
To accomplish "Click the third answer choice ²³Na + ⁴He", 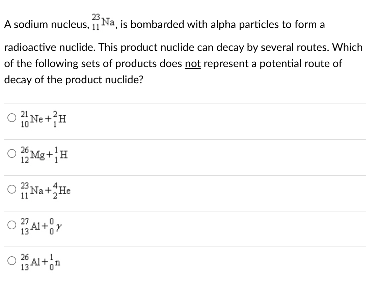I will click(x=46, y=190).
